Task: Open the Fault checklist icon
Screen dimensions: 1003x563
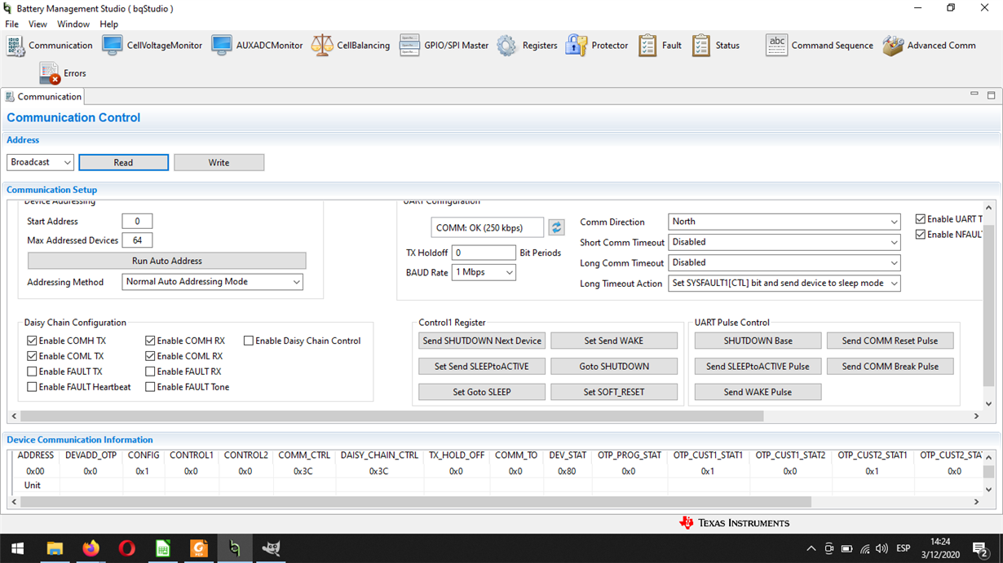Action: [647, 46]
